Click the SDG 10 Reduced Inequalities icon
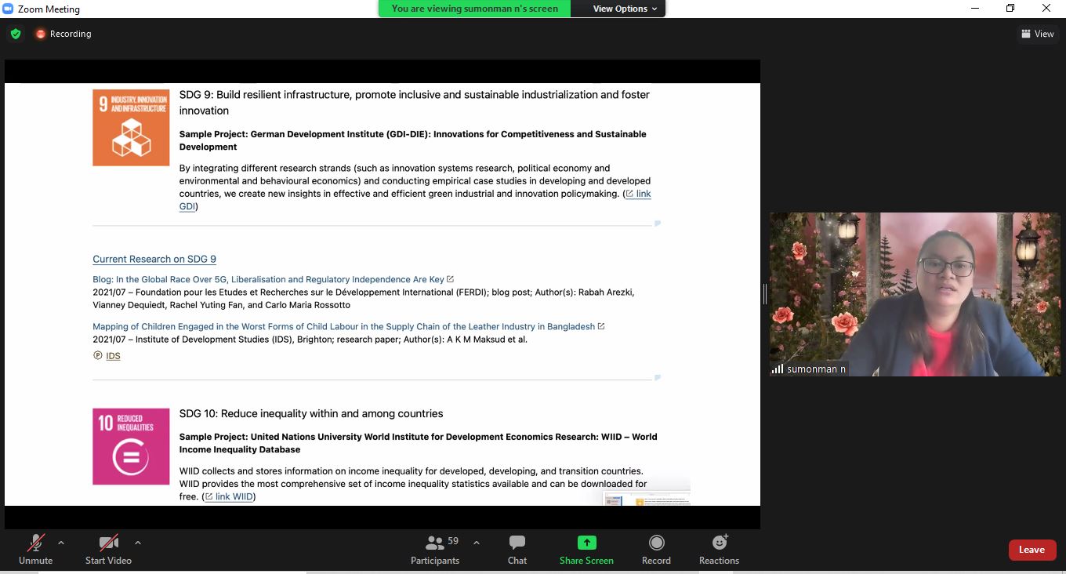 click(131, 446)
